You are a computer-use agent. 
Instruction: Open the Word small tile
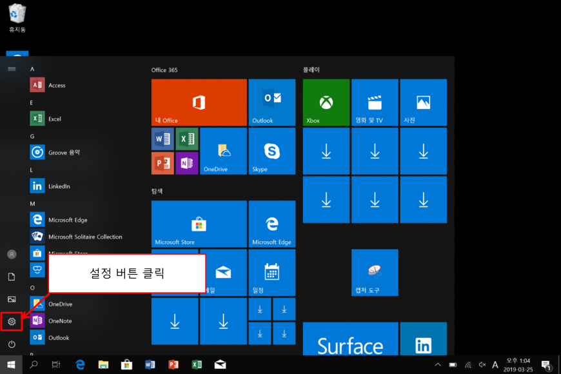coord(162,139)
